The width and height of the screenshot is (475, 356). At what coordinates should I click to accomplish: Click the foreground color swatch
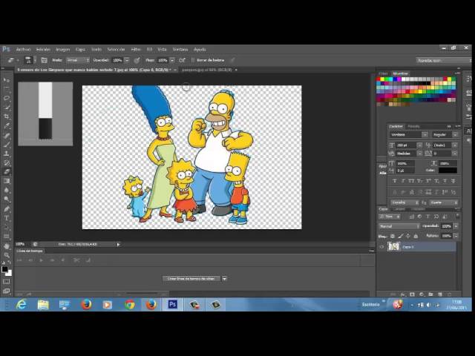(5, 269)
